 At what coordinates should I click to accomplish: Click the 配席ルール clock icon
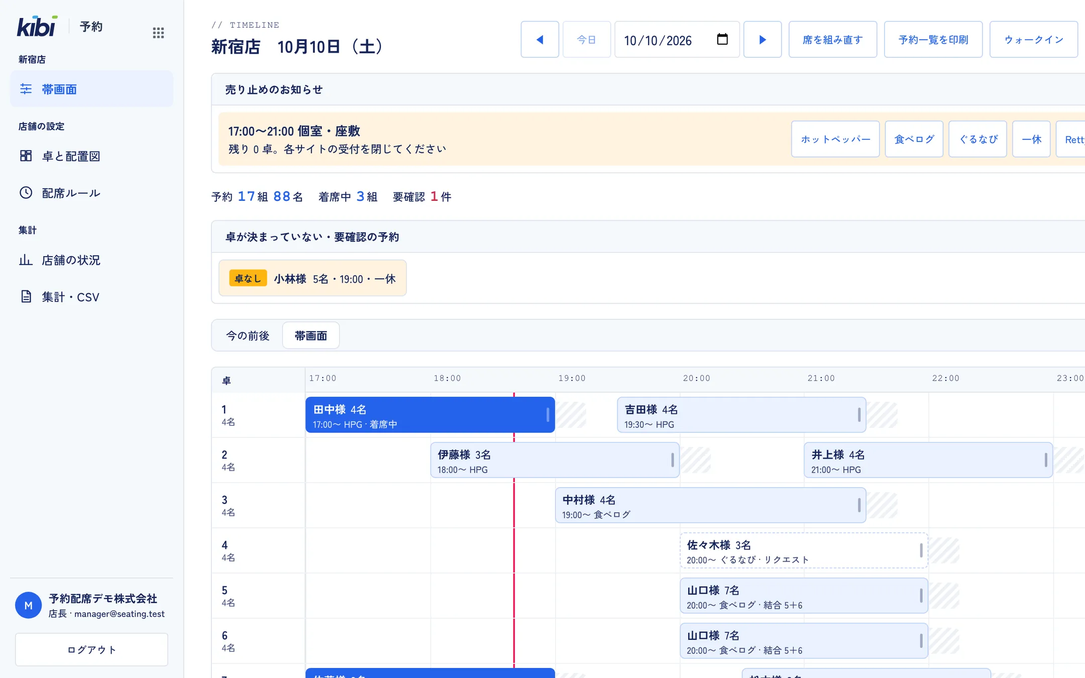26,193
